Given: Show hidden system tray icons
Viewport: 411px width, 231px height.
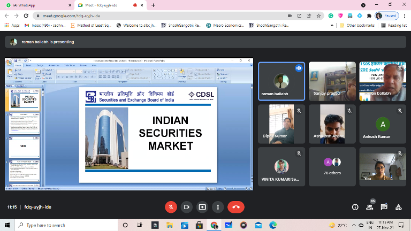Looking at the screenshot, I should [x=354, y=225].
